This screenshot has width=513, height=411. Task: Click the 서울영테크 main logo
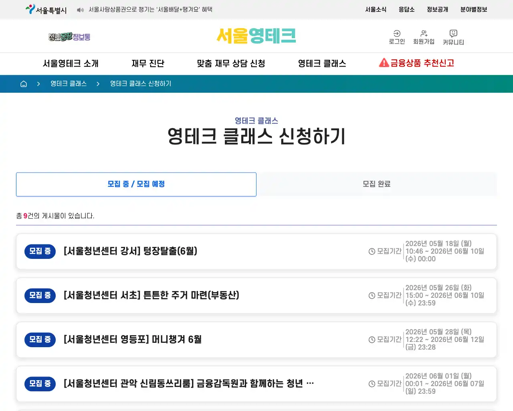point(256,36)
